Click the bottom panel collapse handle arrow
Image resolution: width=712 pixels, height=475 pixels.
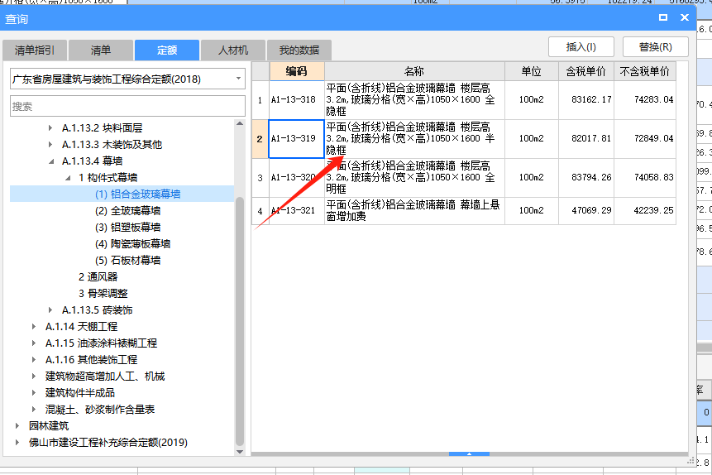tap(469, 453)
